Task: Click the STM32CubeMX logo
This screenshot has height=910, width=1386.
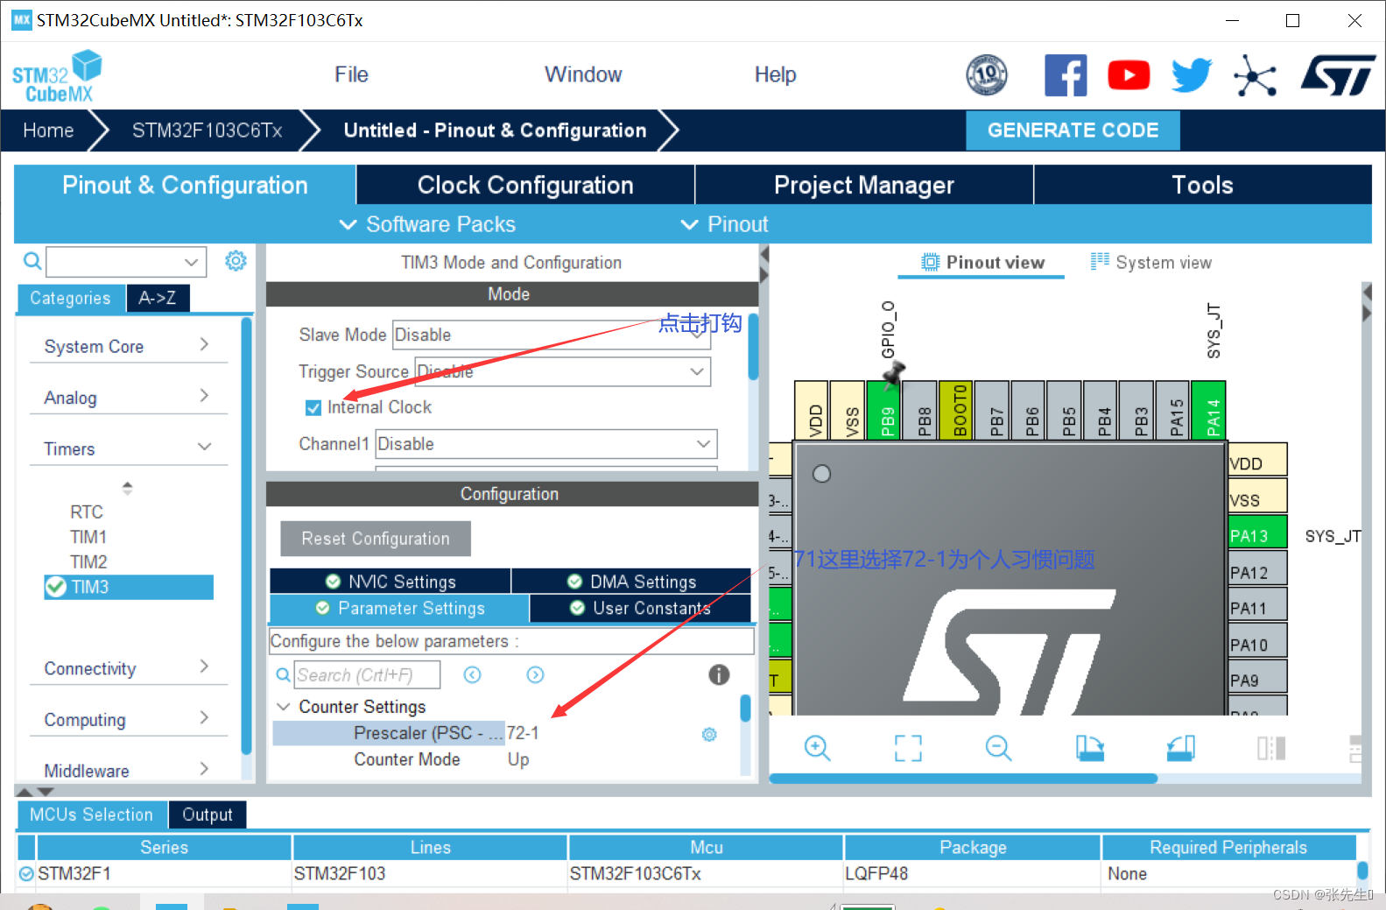Action: 56,76
